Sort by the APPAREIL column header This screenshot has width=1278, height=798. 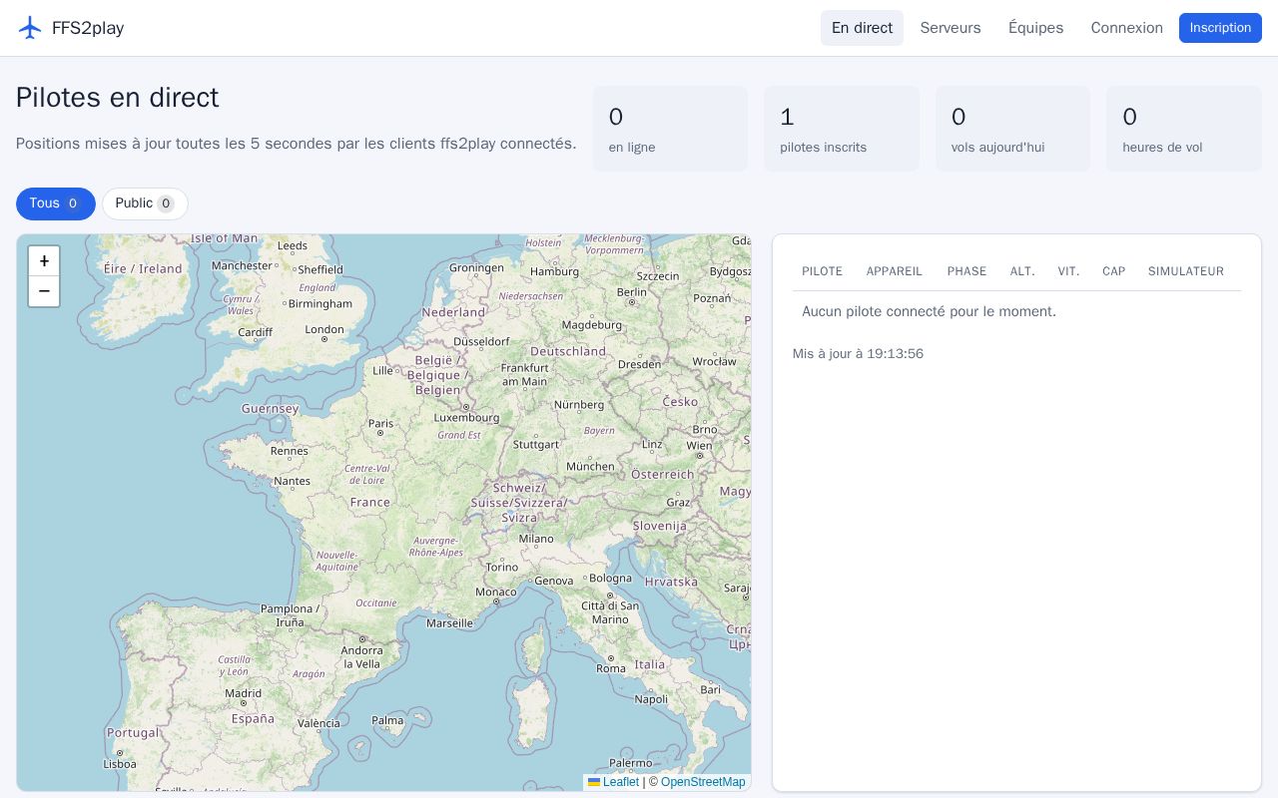pos(895,271)
